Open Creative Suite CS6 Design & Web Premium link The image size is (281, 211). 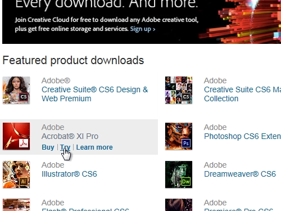click(94, 94)
